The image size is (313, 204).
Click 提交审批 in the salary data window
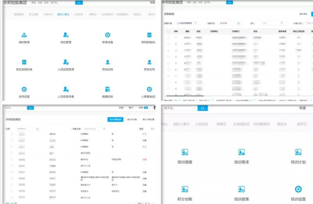[x=303, y=14]
